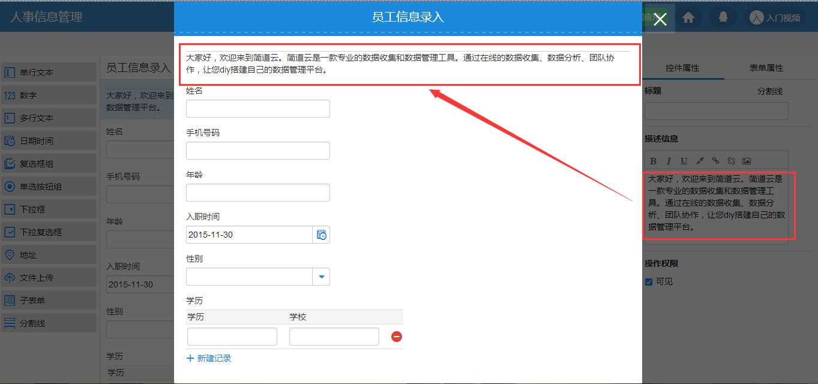Click the 描述信息 editor text area
Viewport: 818px width, 384px height.
point(717,206)
